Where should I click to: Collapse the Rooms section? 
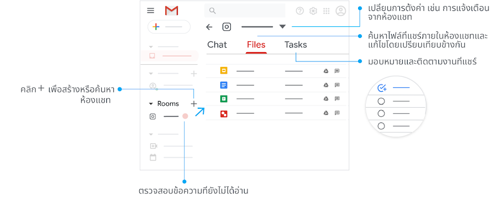[x=150, y=104]
